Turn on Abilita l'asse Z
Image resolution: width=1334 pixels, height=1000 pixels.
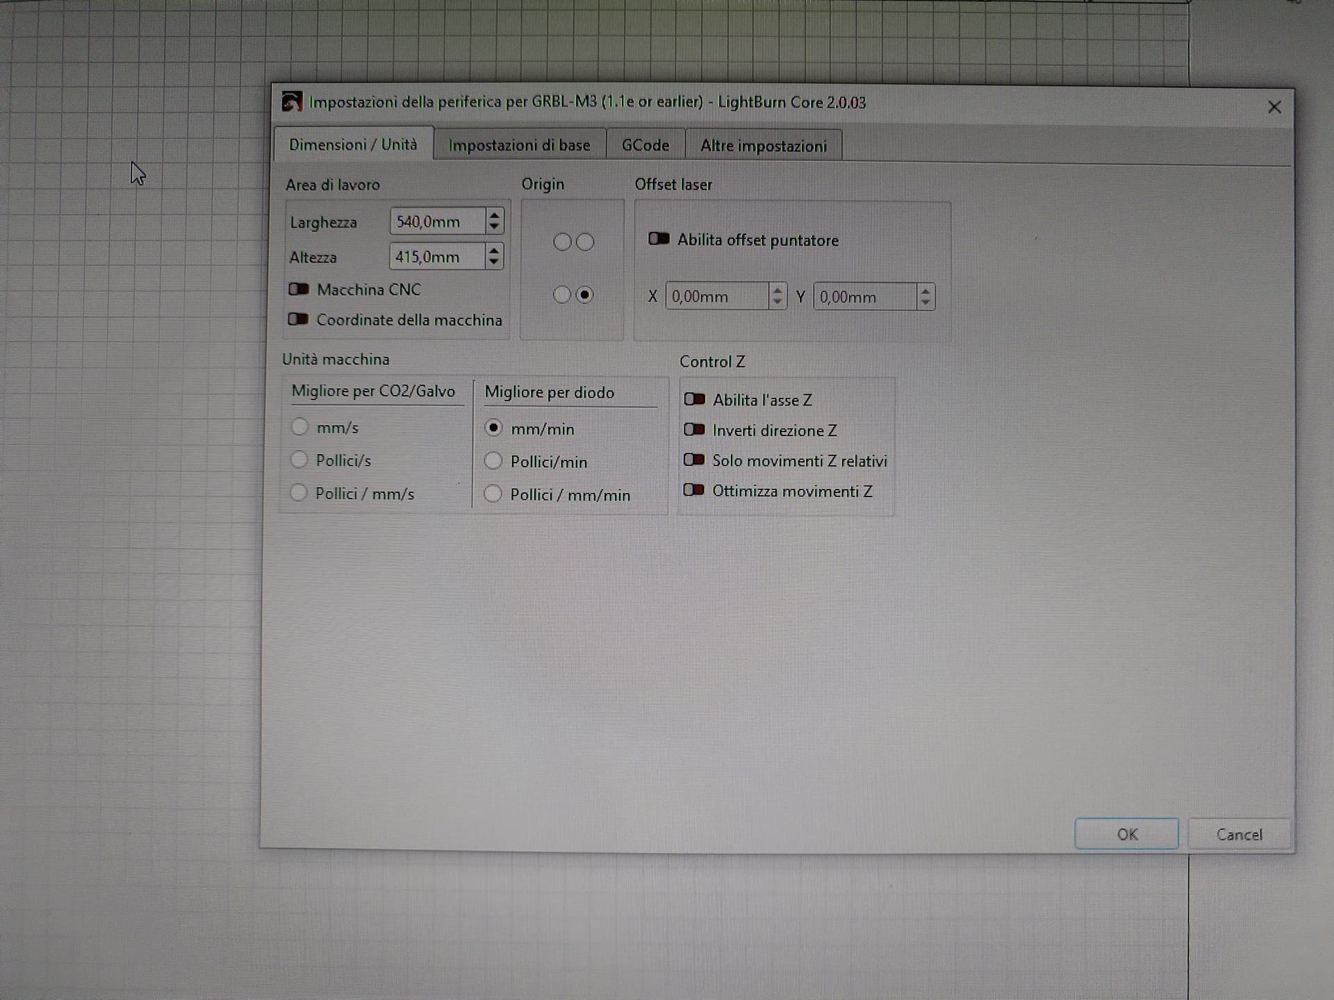694,399
